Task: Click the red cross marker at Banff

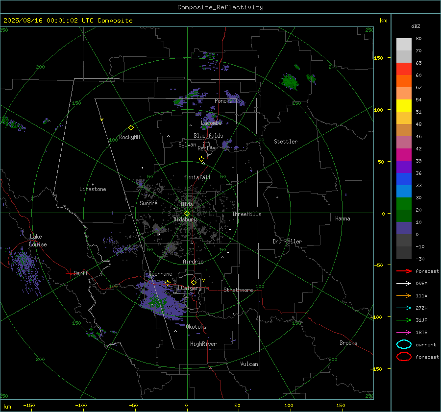Action: (x=70, y=273)
